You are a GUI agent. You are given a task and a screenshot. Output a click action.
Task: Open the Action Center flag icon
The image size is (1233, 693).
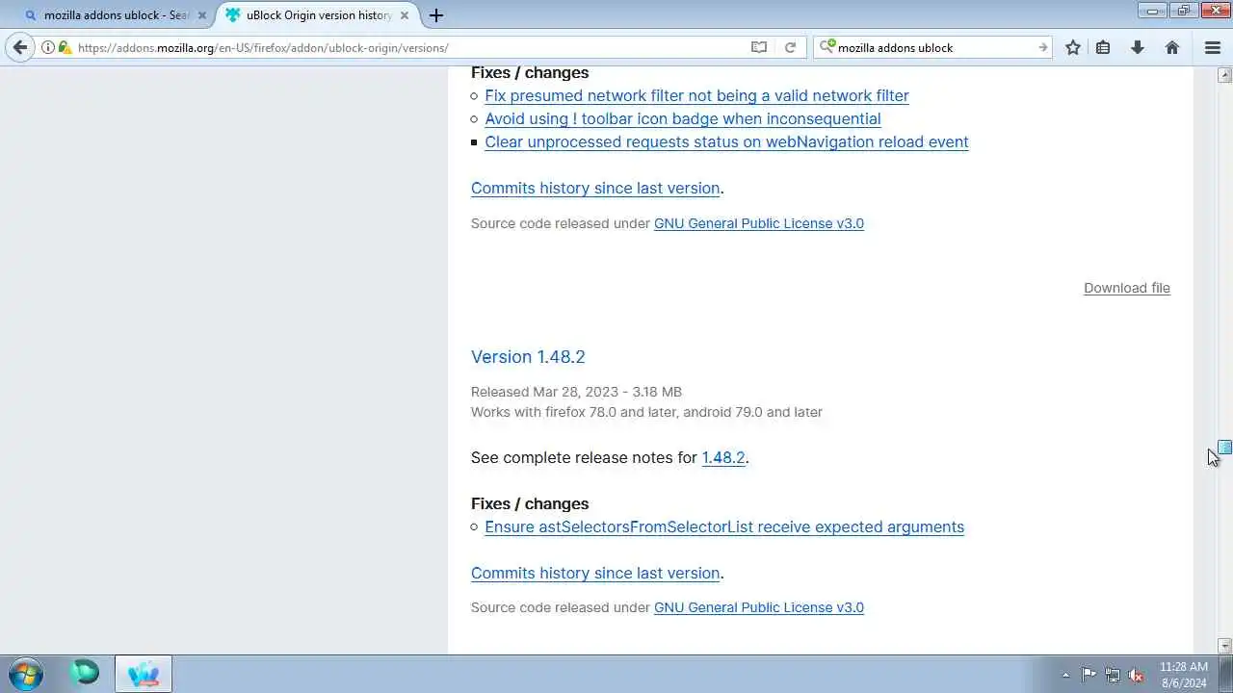1089,675
